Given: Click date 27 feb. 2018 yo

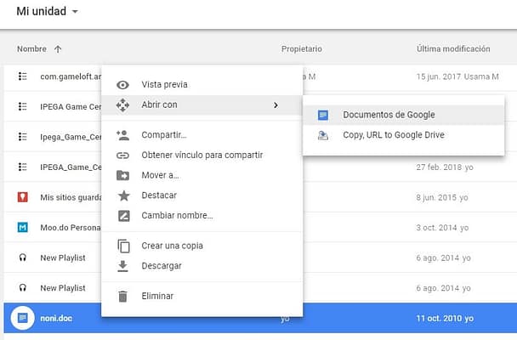Looking at the screenshot, I should [445, 167].
